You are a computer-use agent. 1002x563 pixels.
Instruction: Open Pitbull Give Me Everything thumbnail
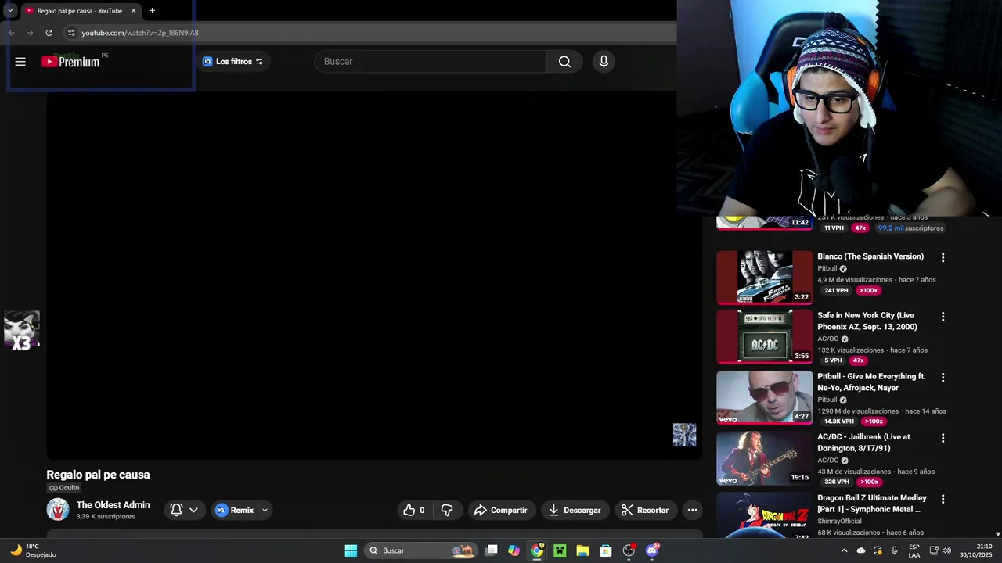764,397
